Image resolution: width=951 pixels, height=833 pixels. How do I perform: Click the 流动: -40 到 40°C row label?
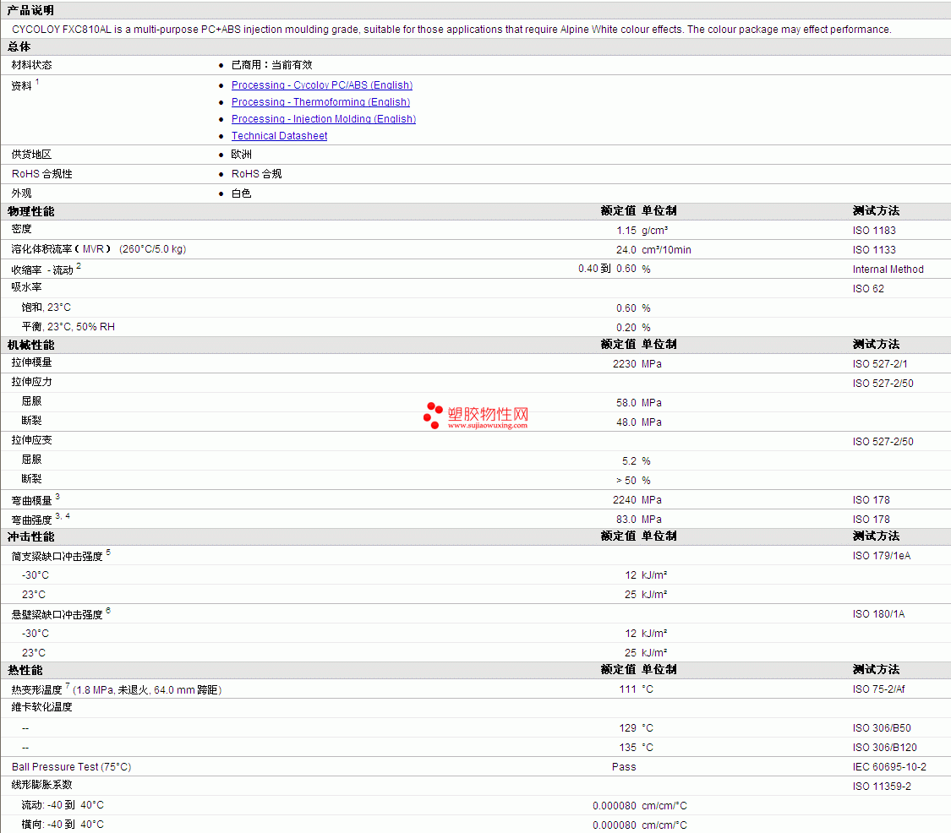point(63,805)
